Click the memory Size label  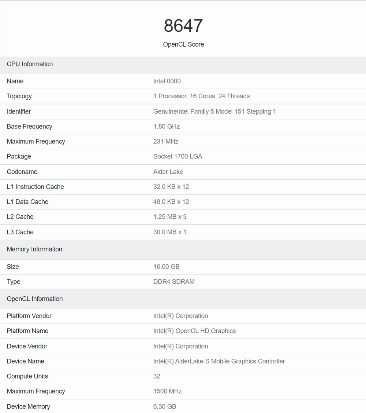click(13, 267)
